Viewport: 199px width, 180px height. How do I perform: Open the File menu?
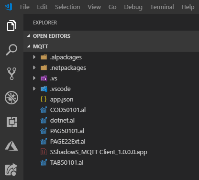[x=25, y=7]
